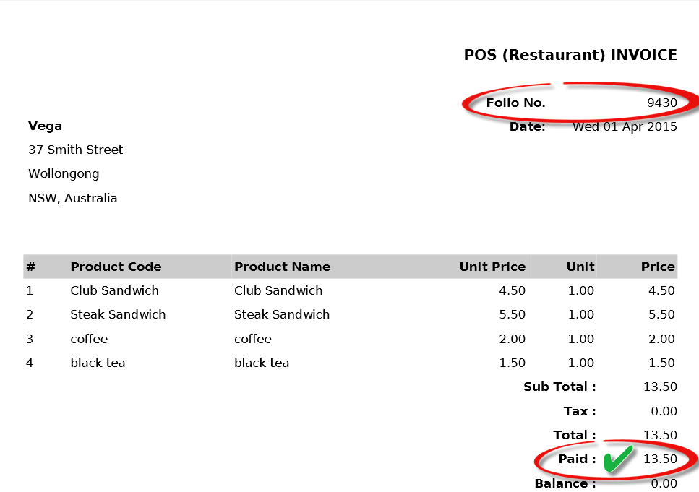Click the Price column header
Image resolution: width=699 pixels, height=492 pixels.
(x=657, y=267)
